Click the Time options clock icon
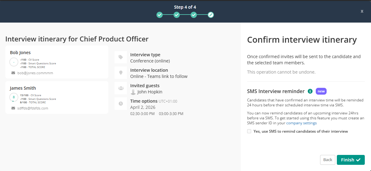The image size is (371, 171). [x=121, y=104]
